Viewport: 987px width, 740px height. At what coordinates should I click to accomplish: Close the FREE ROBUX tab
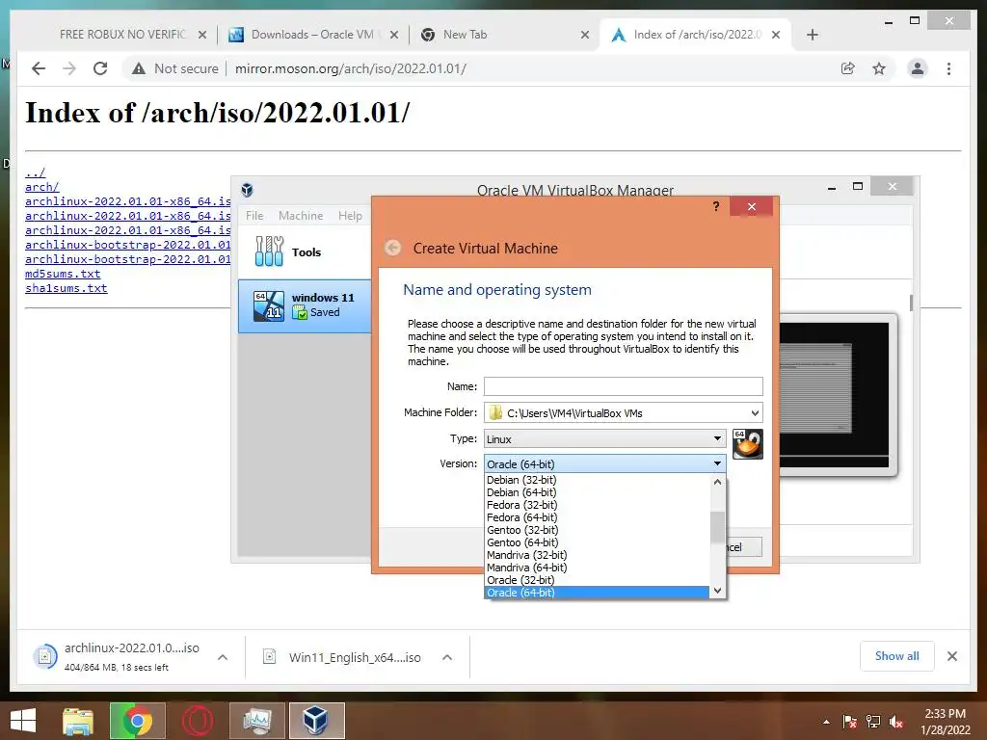[202, 35]
